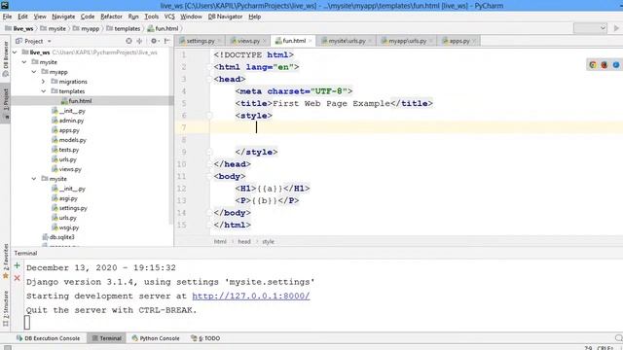The image size is (623, 350).
Task: Expand the migrations folder
Action: pyautogui.click(x=43, y=82)
